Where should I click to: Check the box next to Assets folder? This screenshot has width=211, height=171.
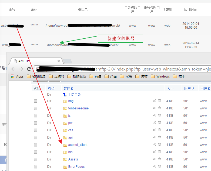click(x=36, y=159)
